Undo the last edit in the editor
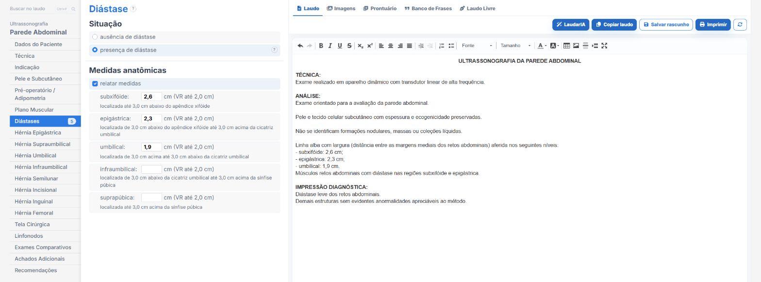Screen dimensions: 761x282 (300, 46)
